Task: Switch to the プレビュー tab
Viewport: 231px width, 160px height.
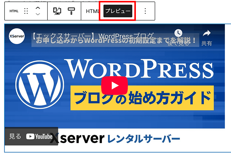Action: pyautogui.click(x=118, y=11)
